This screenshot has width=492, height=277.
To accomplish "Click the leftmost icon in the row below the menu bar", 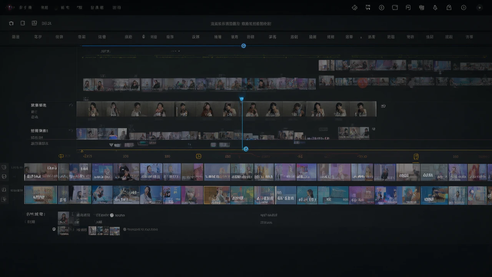I will [x=11, y=23].
